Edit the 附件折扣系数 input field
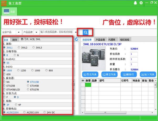Viewport: 158px width, 121px height. coord(134,59)
